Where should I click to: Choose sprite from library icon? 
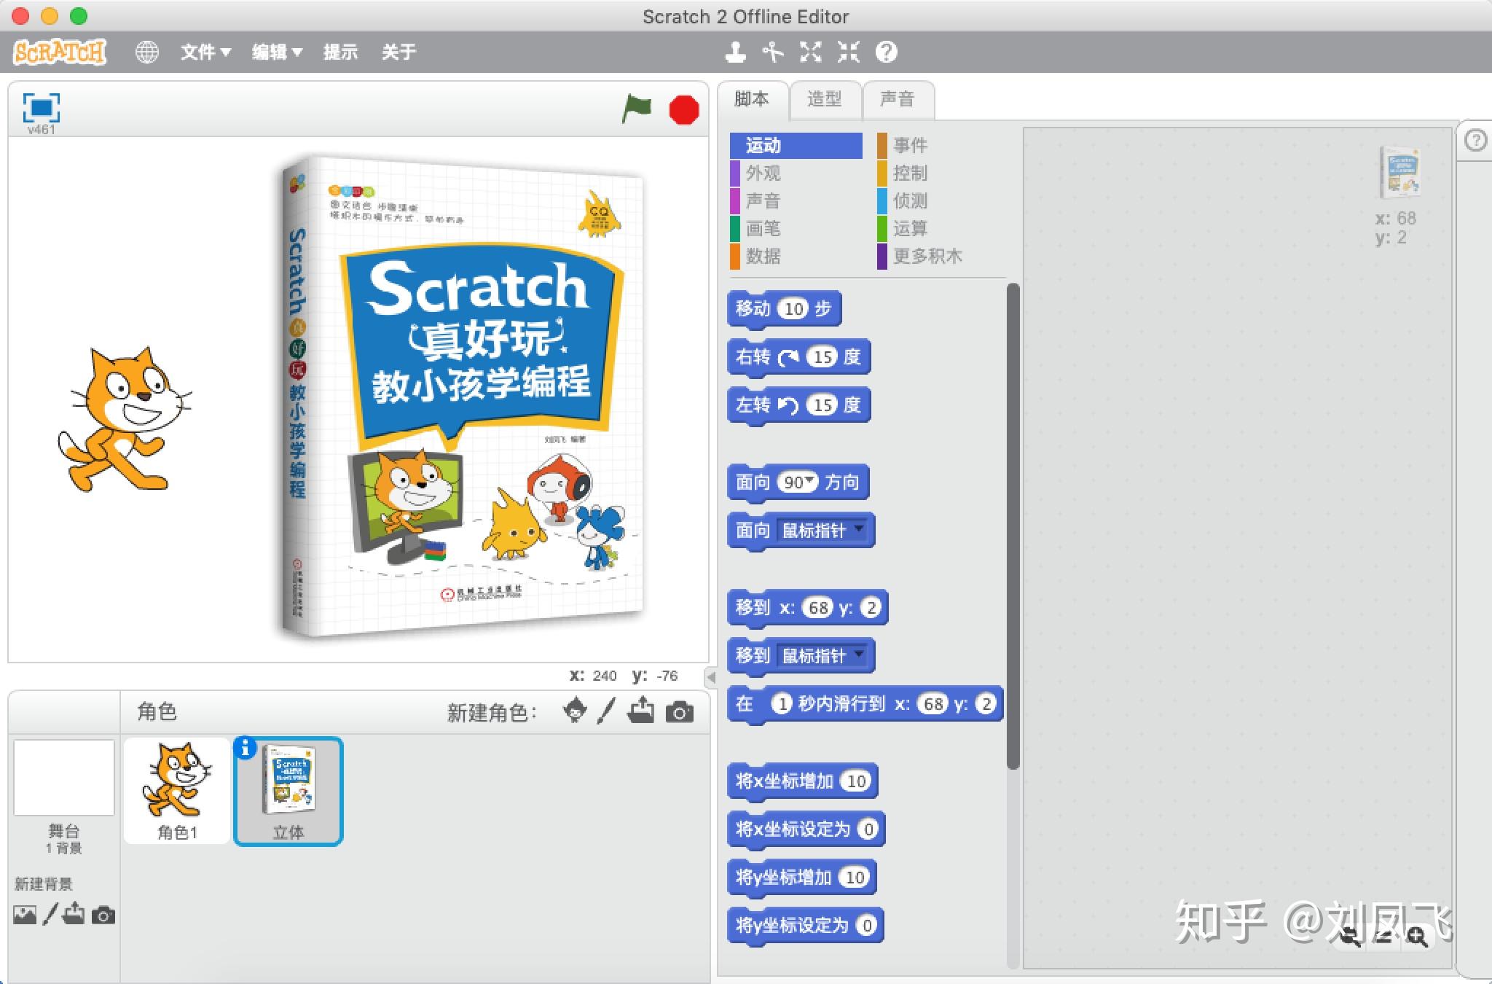click(x=575, y=711)
